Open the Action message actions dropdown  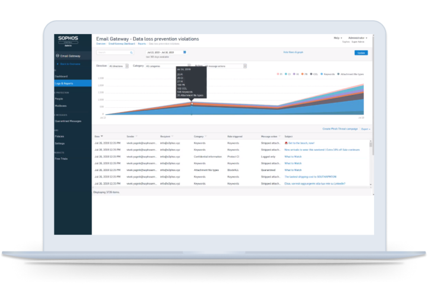pyautogui.click(x=226, y=66)
